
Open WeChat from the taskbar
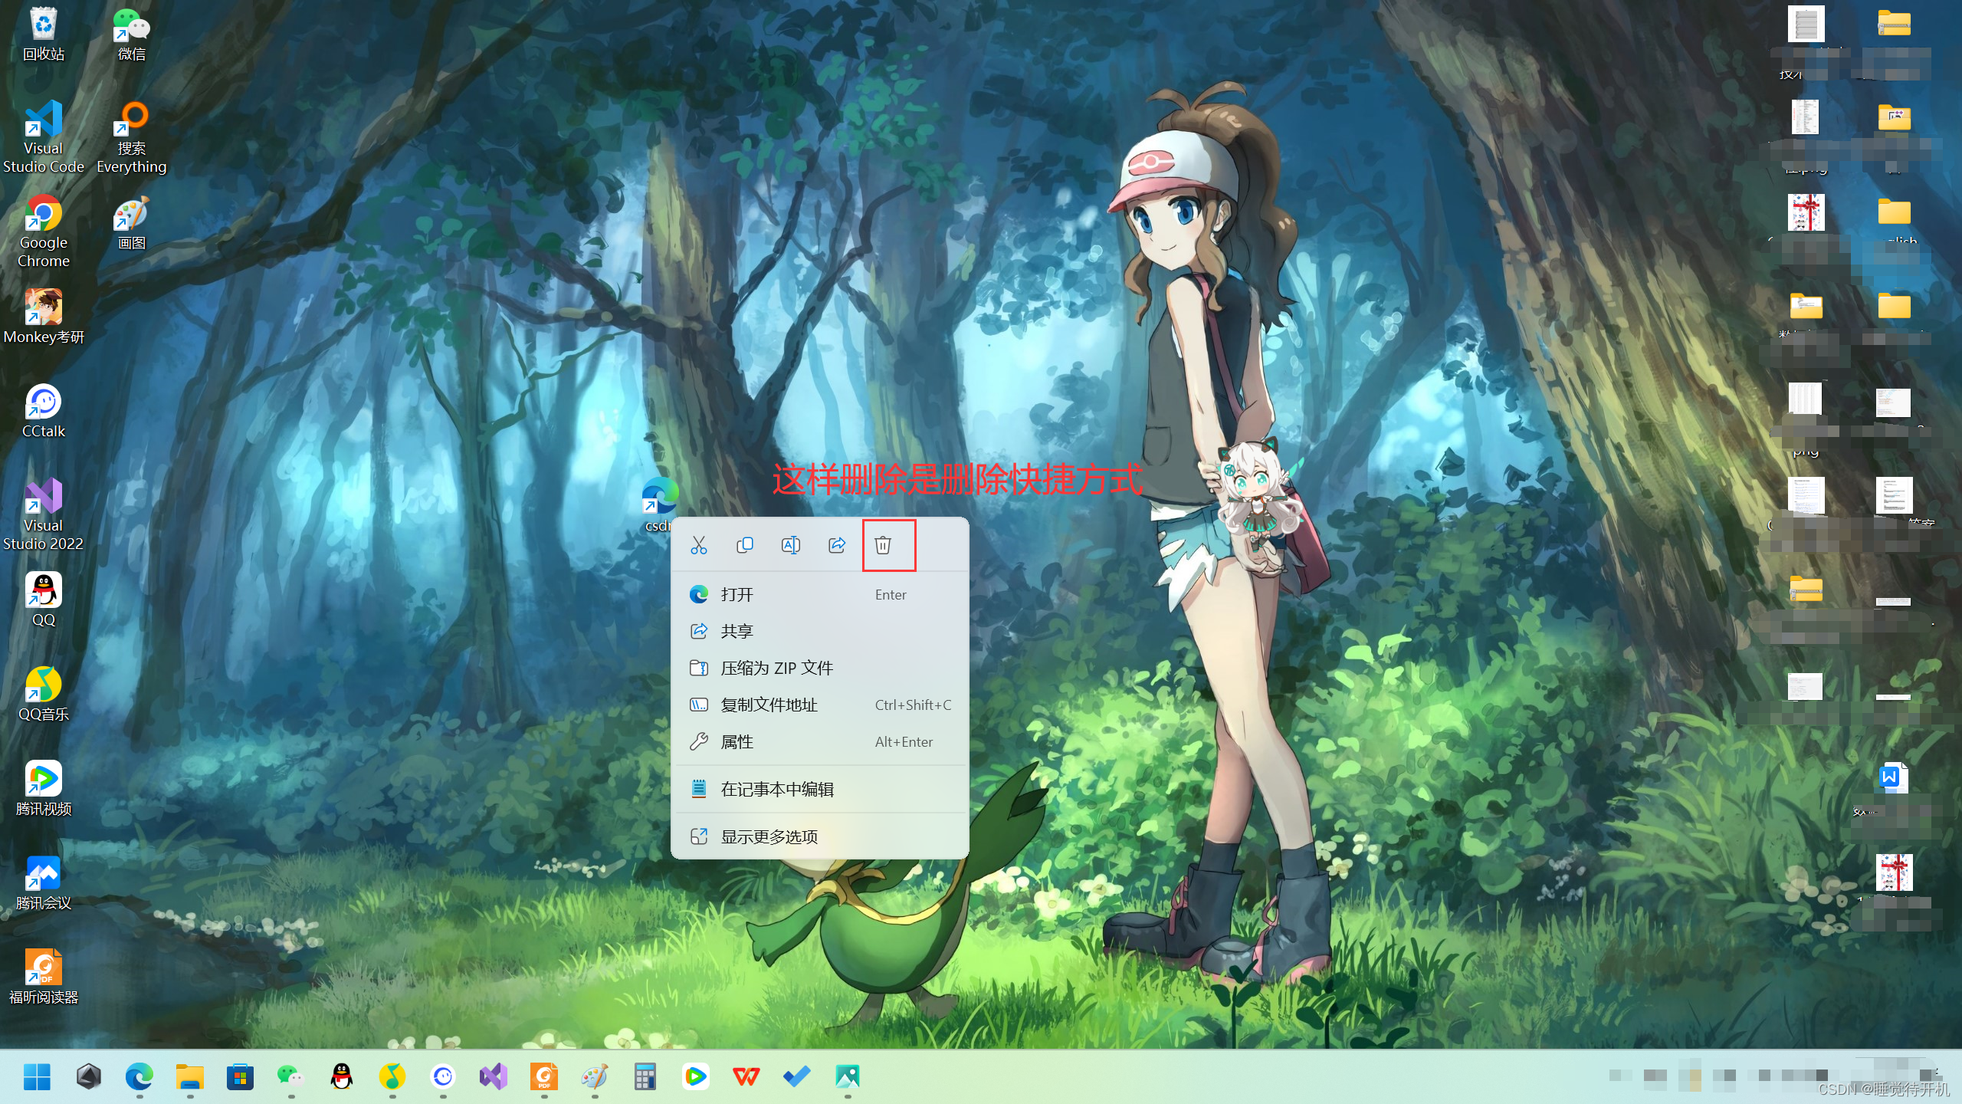[291, 1076]
